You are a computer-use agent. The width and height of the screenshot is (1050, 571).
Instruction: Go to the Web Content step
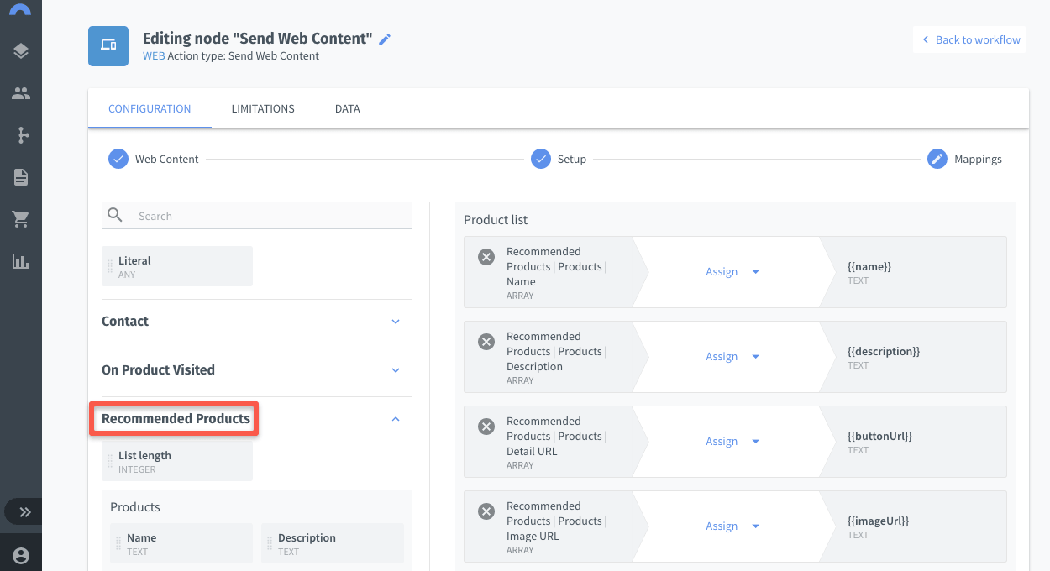coord(155,159)
